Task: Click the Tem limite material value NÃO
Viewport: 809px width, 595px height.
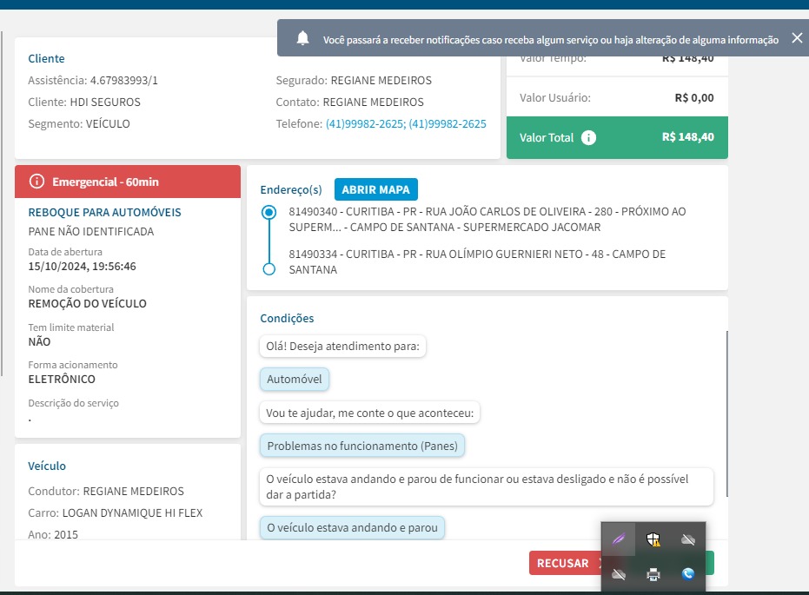Action: tap(39, 342)
